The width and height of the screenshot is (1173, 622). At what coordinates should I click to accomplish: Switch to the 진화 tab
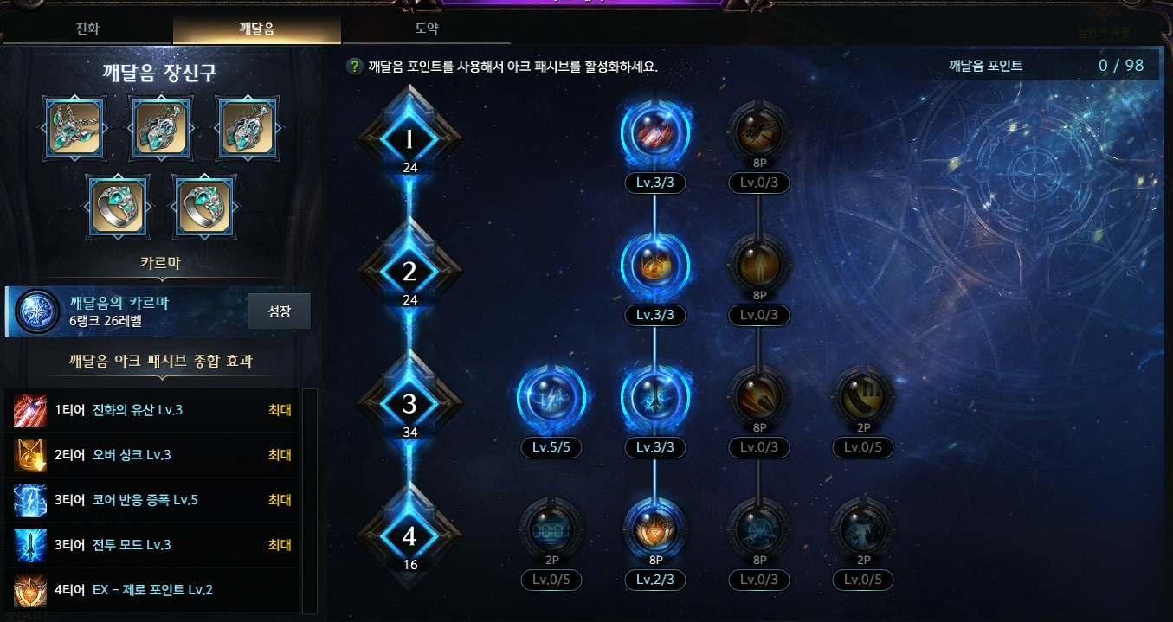click(x=87, y=29)
